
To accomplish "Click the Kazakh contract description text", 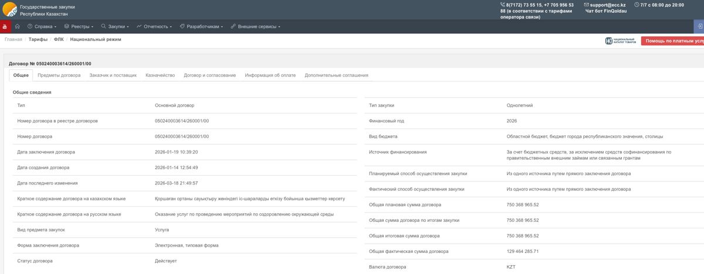I will click(x=250, y=198).
